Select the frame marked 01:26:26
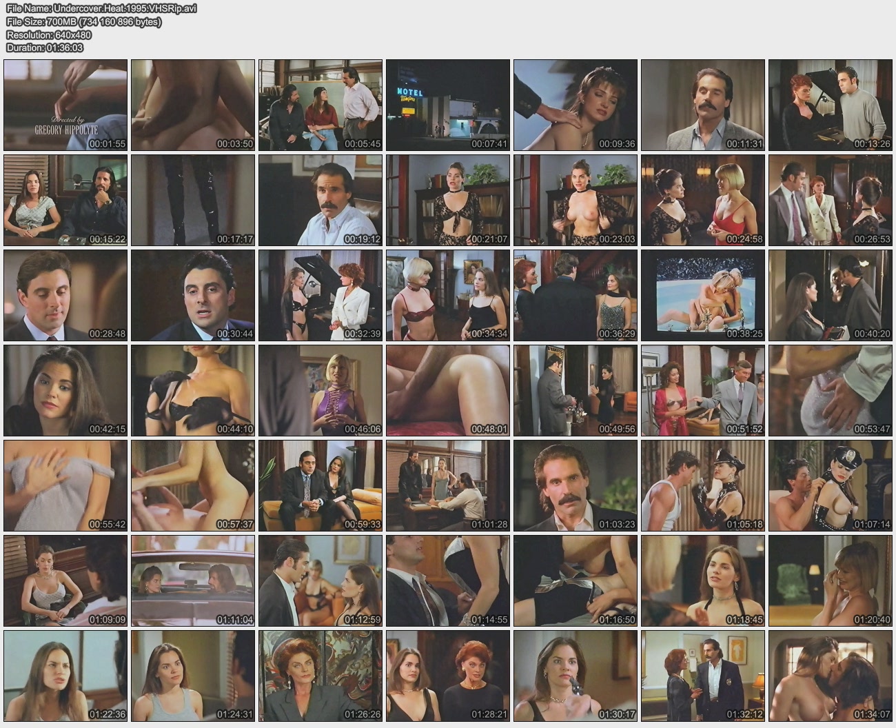The height and width of the screenshot is (728, 896). click(320, 676)
